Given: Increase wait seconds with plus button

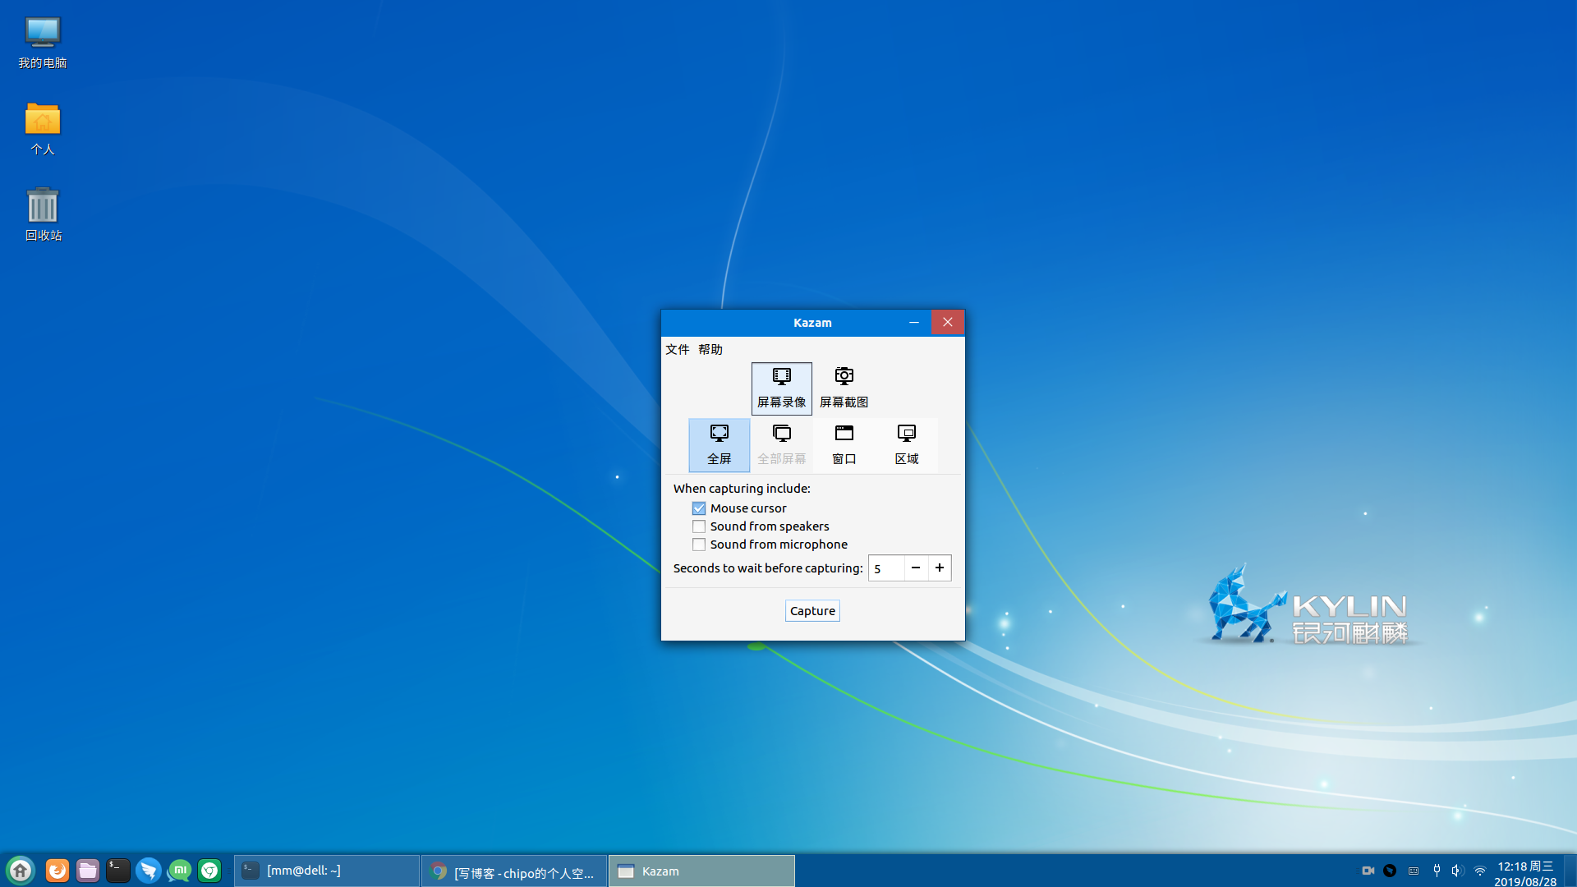Looking at the screenshot, I should point(940,568).
